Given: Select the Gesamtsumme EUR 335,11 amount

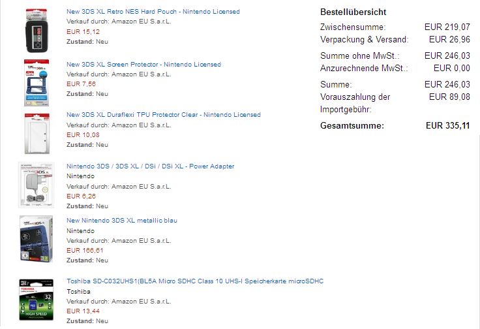Looking at the screenshot, I should (x=447, y=125).
